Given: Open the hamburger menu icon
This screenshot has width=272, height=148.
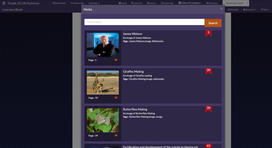Looking at the screenshot, I should pos(4,3).
